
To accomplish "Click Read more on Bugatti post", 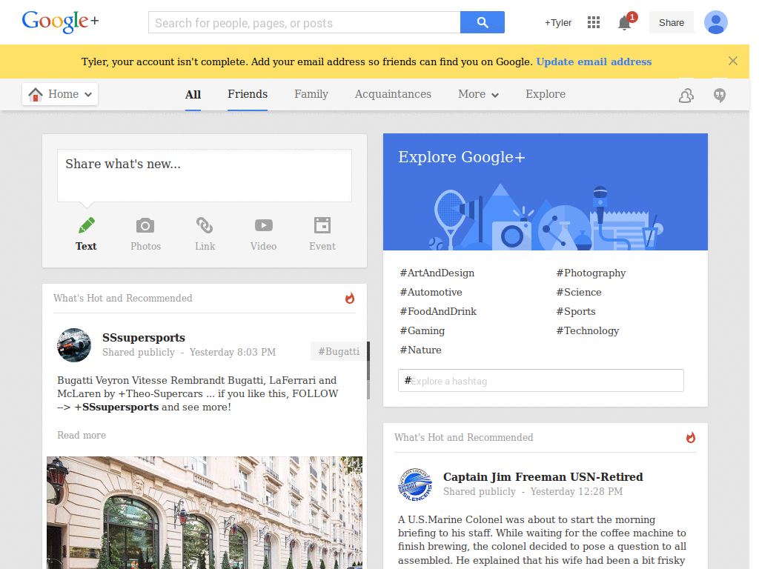I will [82, 435].
